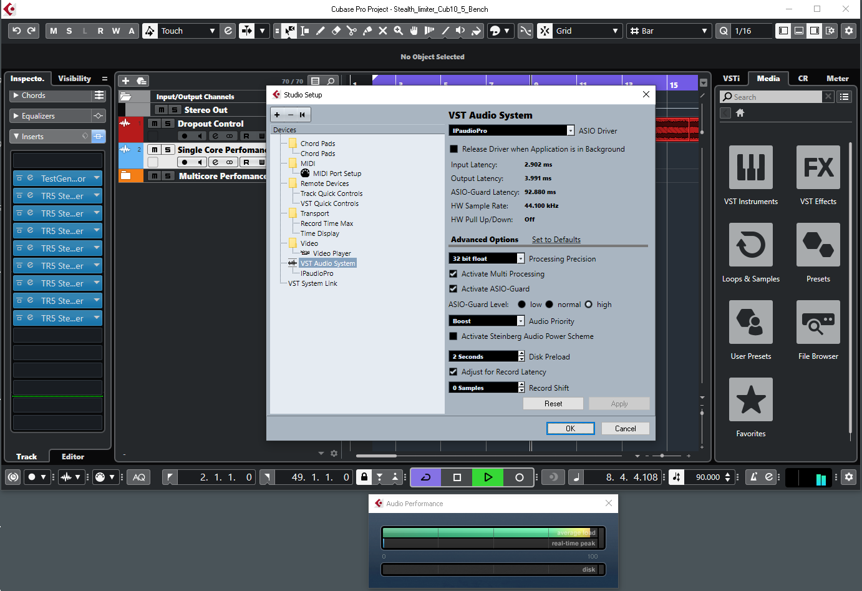Switch to the Editor tab
The width and height of the screenshot is (862, 591).
73,457
